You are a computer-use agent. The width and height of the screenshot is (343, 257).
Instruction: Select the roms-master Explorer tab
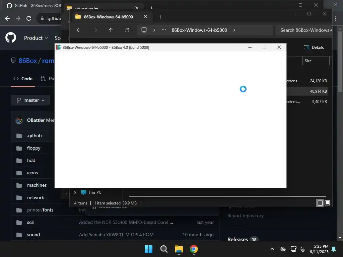(87, 8)
